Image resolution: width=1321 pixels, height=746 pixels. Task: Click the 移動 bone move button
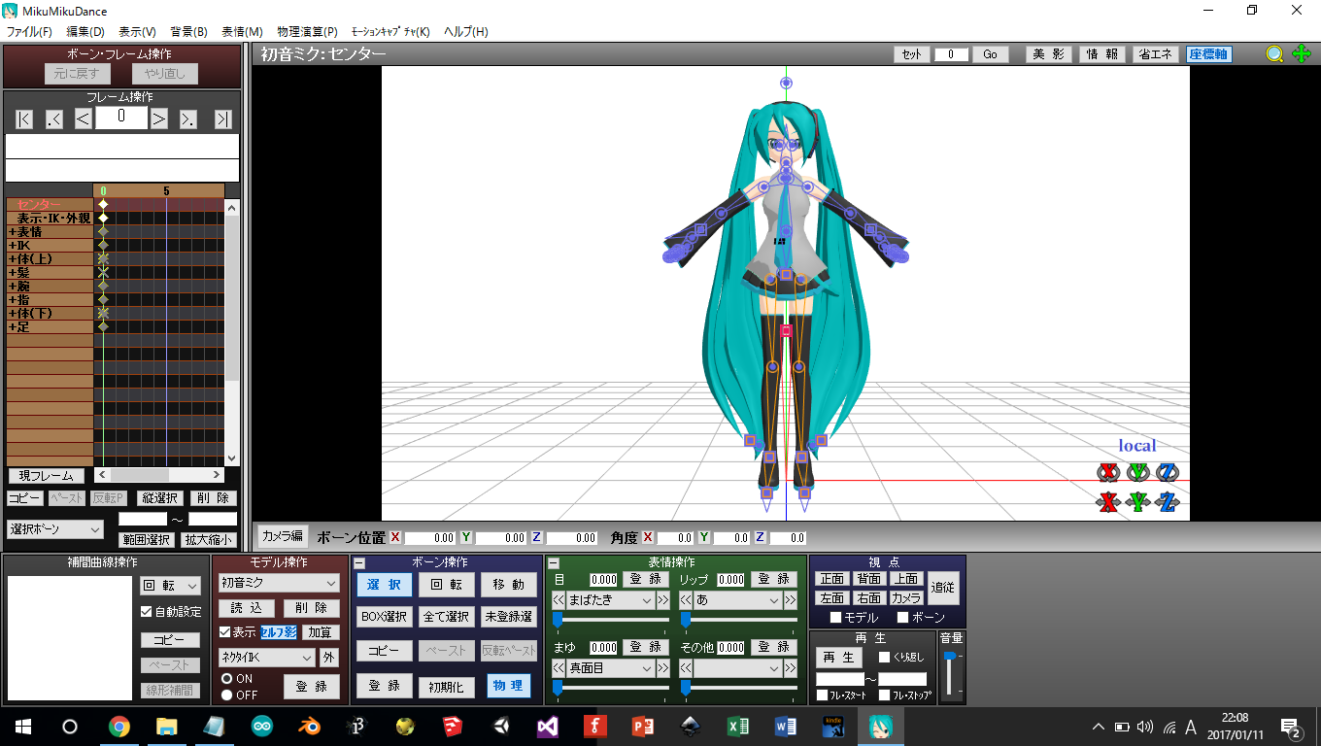click(509, 585)
